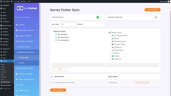The image size is (171, 96).
Task: Enable the Activate 2 ways sync toggle
Action: pyautogui.click(x=155, y=17)
